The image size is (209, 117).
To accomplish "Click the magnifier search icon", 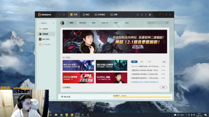I will pyautogui.click(x=167, y=23).
